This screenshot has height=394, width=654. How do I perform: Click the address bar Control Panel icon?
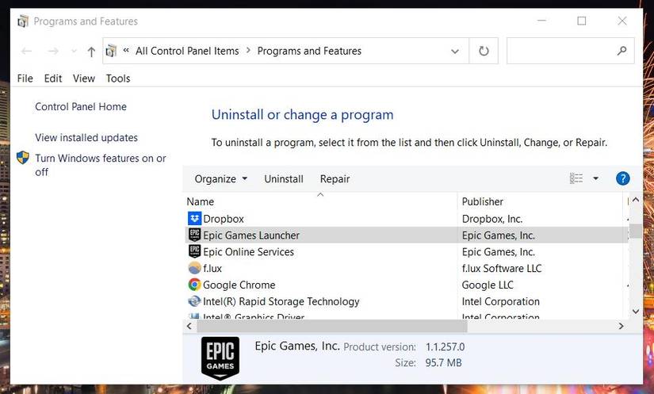111,52
